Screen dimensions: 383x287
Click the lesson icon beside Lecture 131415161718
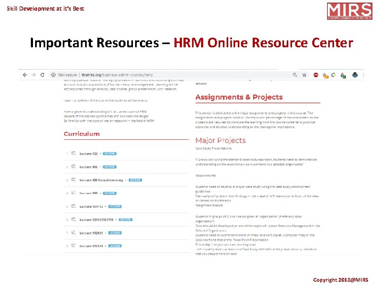click(73, 220)
